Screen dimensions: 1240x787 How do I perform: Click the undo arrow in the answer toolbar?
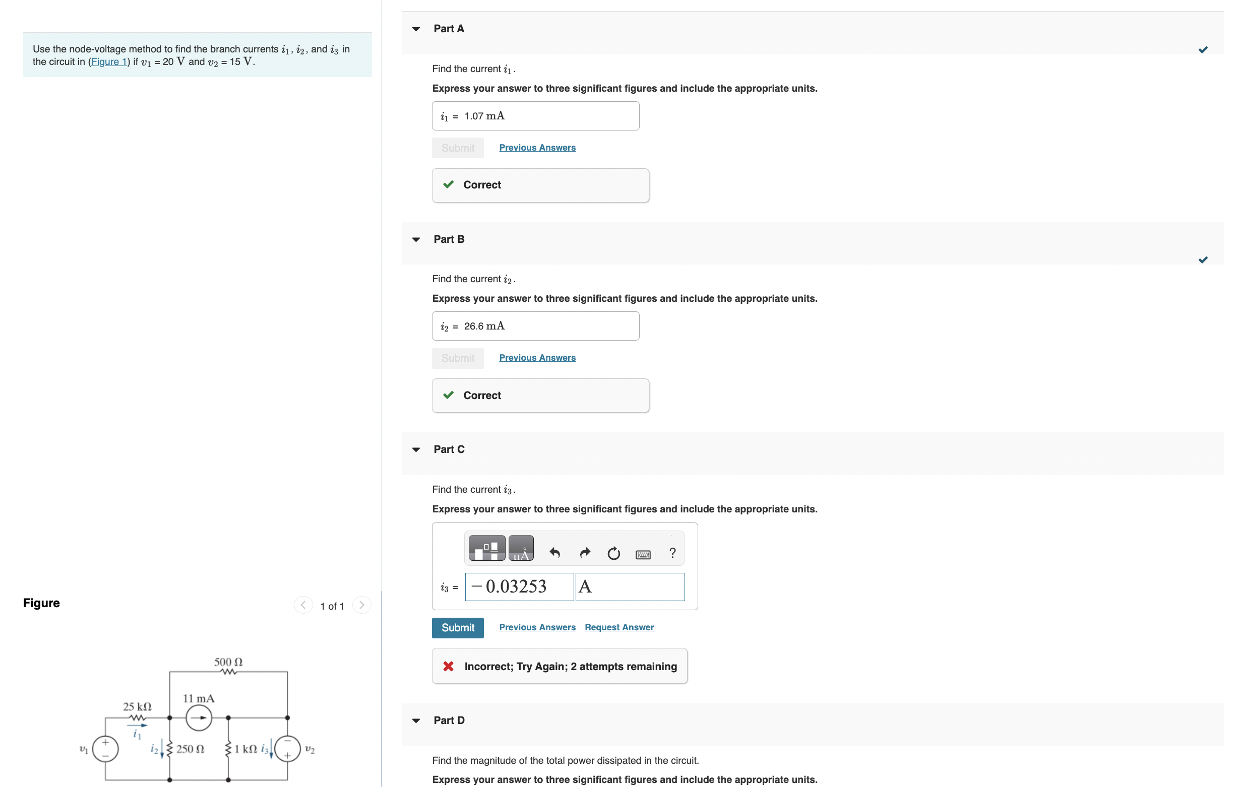(x=555, y=553)
